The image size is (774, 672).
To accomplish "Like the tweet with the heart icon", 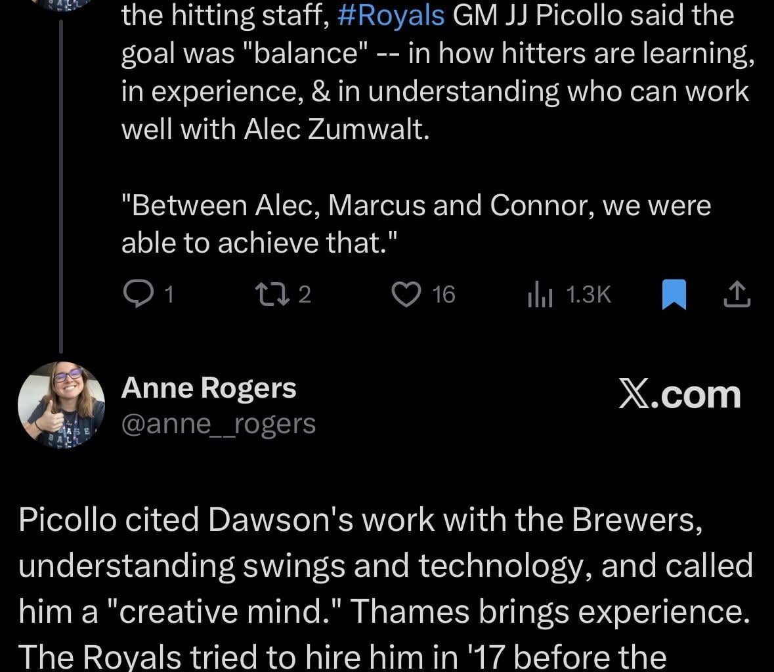I will 406,295.
